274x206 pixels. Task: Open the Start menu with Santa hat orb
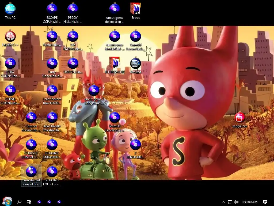pos(7,201)
